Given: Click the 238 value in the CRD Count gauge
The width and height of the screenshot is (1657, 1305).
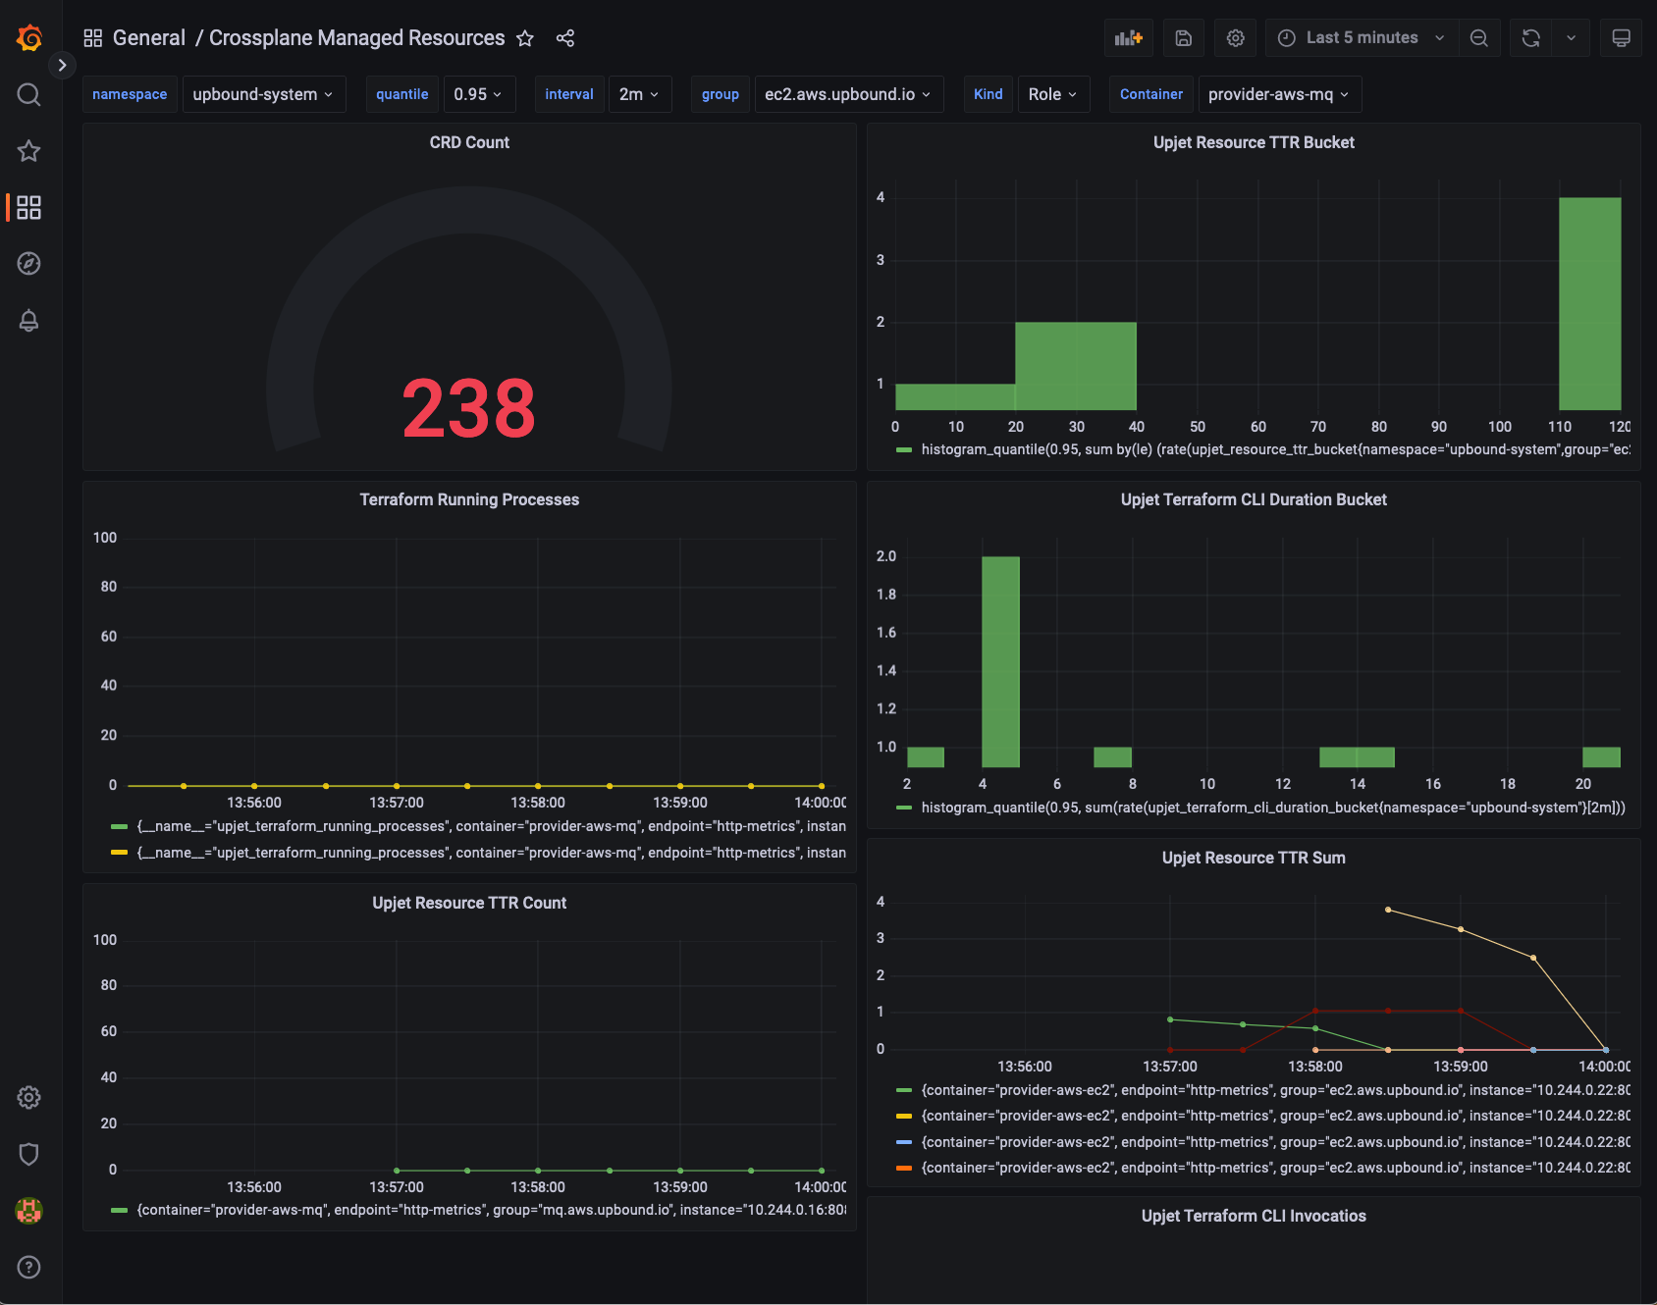Looking at the screenshot, I should (469, 408).
